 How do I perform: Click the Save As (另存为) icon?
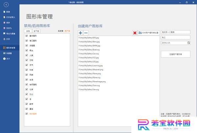4,28
